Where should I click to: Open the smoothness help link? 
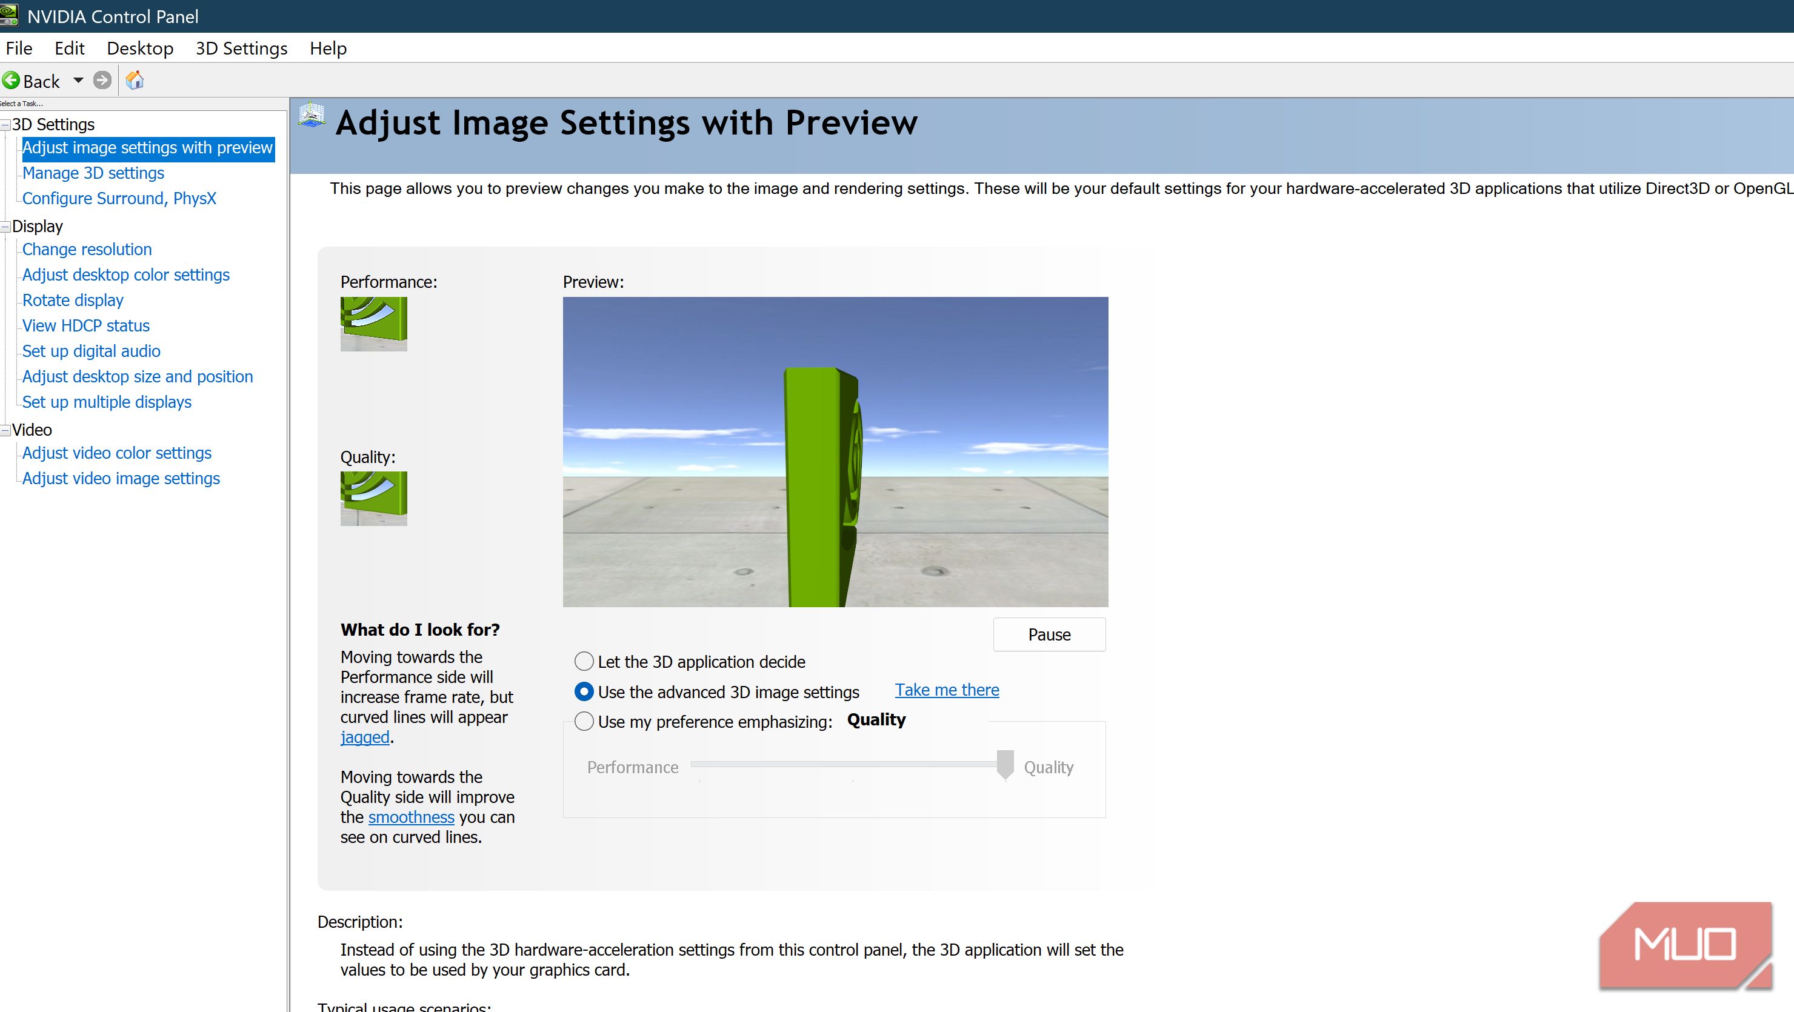pos(411,817)
